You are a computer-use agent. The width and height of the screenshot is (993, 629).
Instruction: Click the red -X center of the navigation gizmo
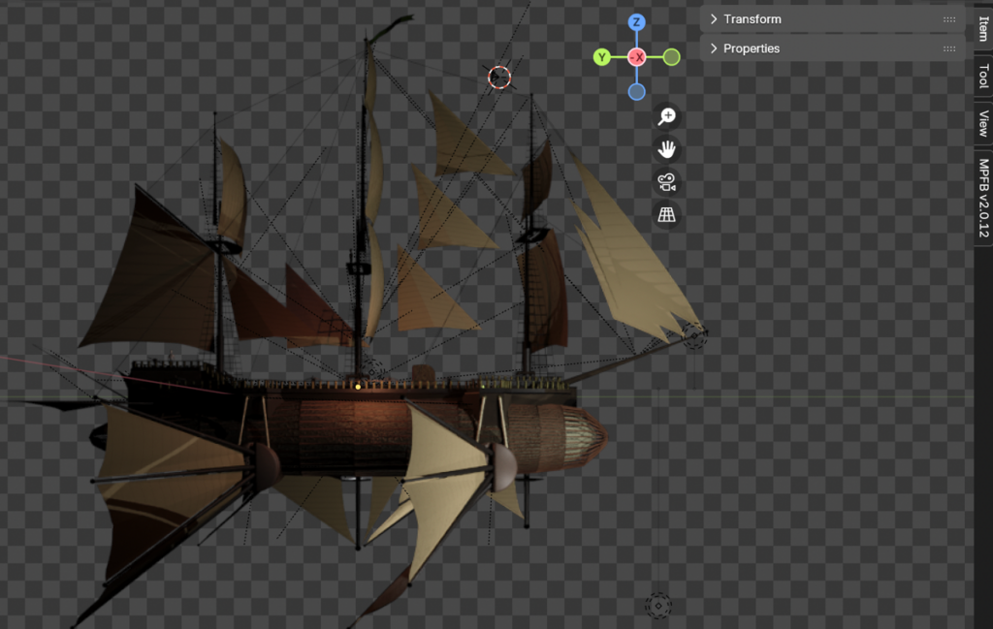[x=637, y=57]
